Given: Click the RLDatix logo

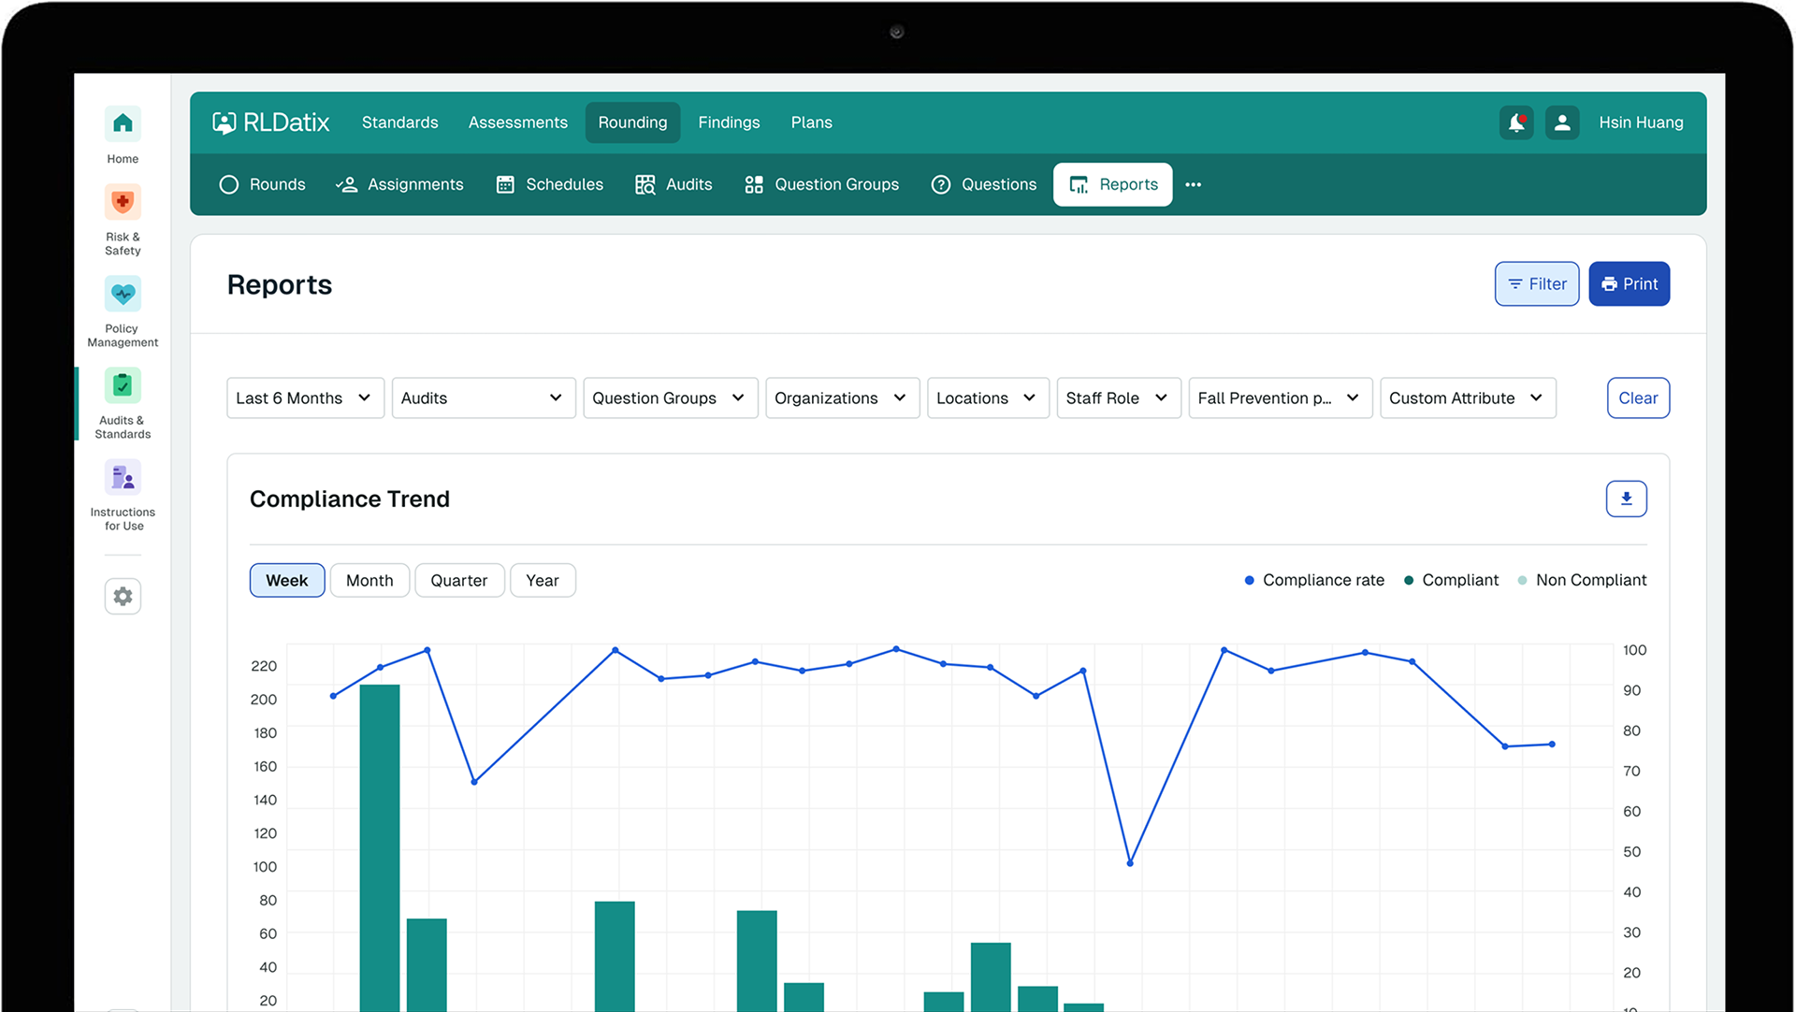Looking at the screenshot, I should pyautogui.click(x=270, y=123).
